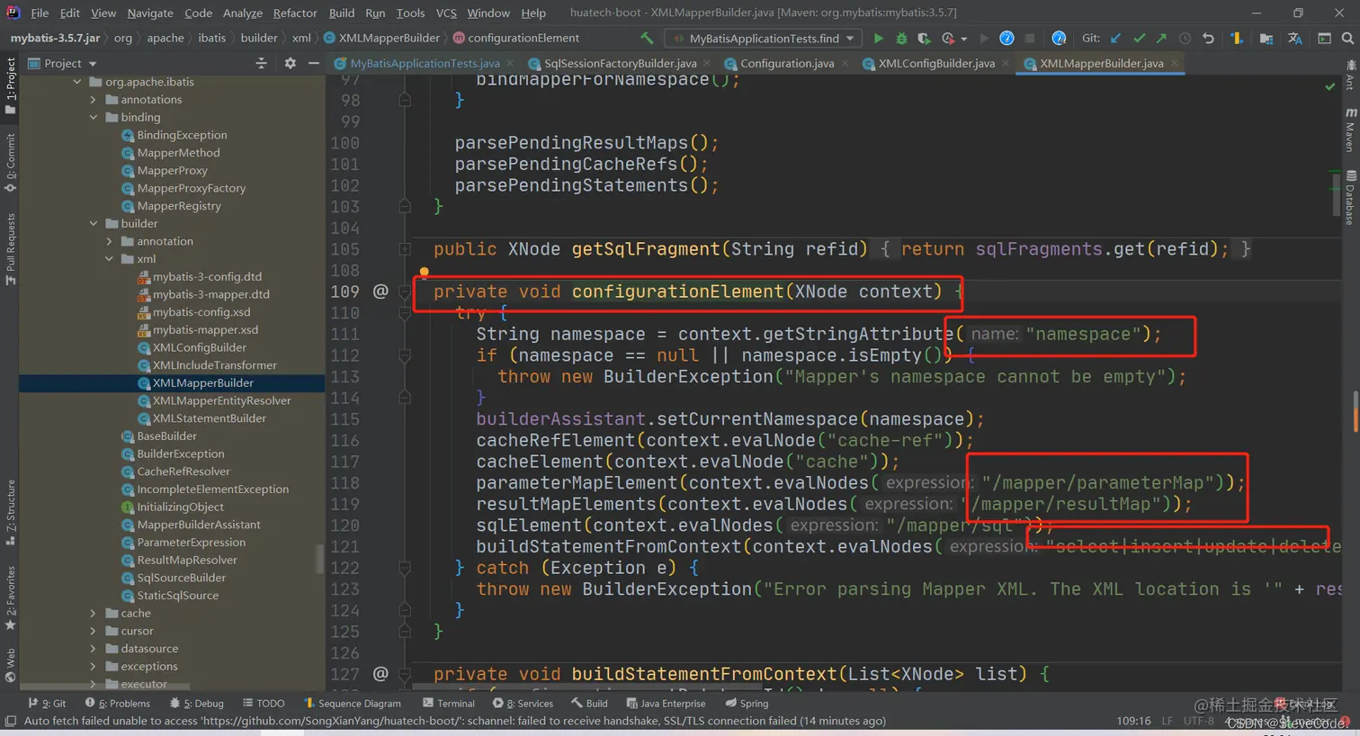
Task: Click the intention bulb above line 109
Action: click(x=424, y=272)
